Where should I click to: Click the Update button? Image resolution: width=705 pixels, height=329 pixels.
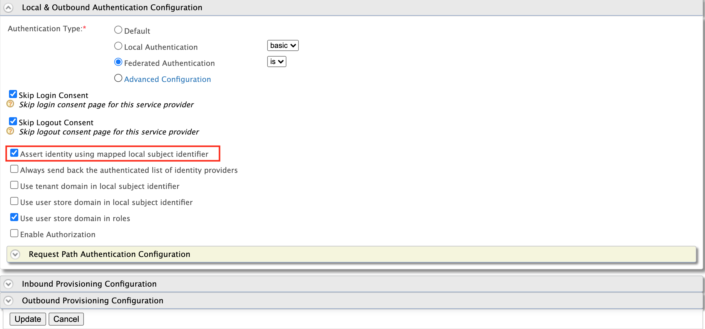pos(28,319)
